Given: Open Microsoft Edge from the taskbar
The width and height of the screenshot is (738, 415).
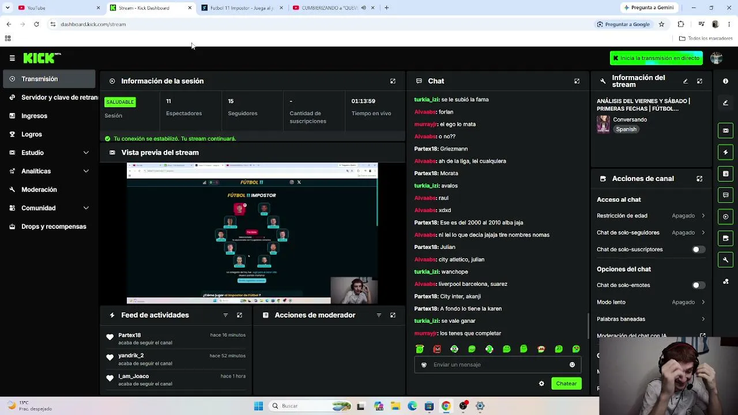Looking at the screenshot, I should click(412, 406).
